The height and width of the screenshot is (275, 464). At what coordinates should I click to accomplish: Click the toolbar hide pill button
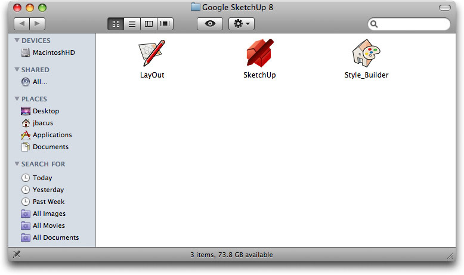pos(444,8)
